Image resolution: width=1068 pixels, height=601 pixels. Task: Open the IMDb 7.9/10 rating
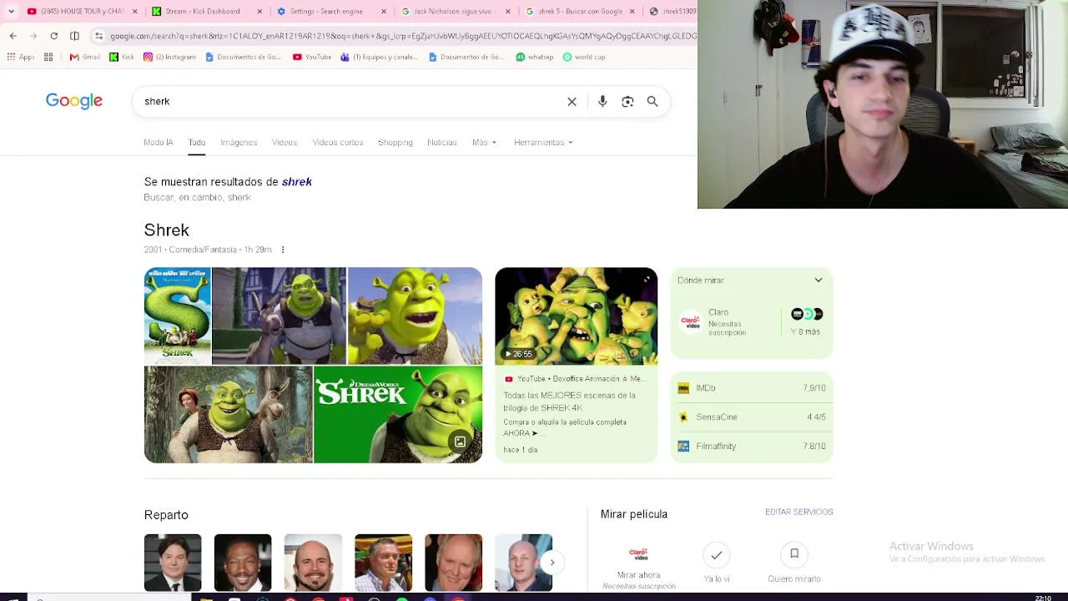(752, 388)
